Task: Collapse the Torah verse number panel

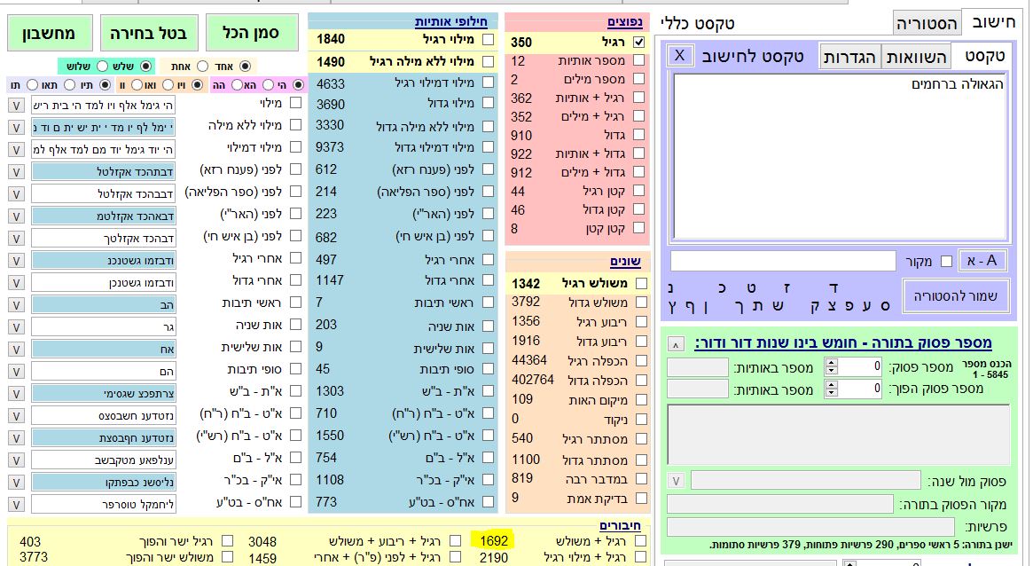Action: pos(677,343)
